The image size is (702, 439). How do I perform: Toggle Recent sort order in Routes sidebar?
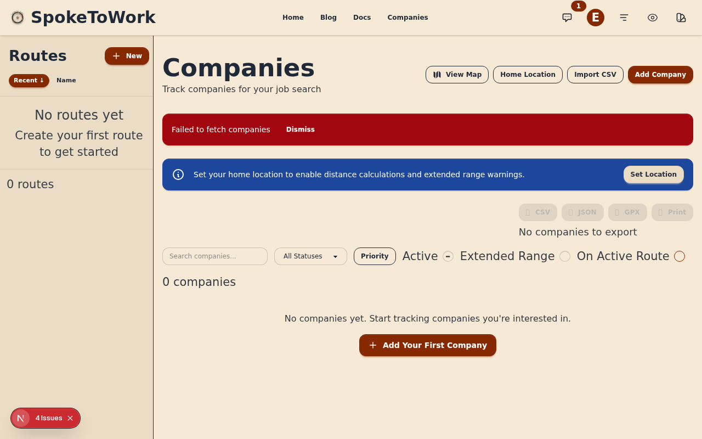click(x=29, y=80)
